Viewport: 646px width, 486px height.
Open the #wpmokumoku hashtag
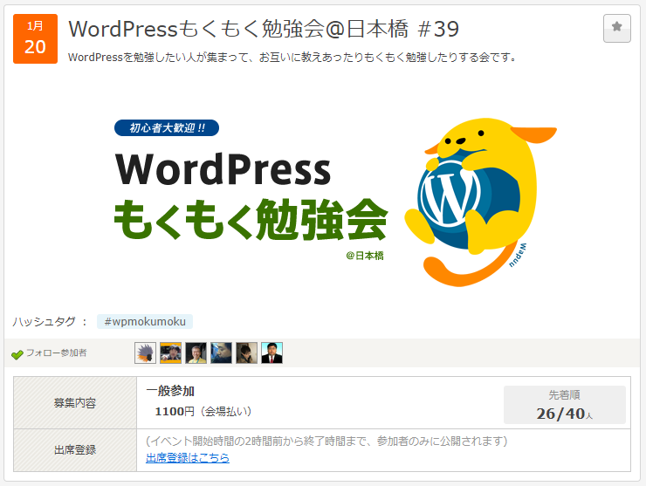[145, 321]
